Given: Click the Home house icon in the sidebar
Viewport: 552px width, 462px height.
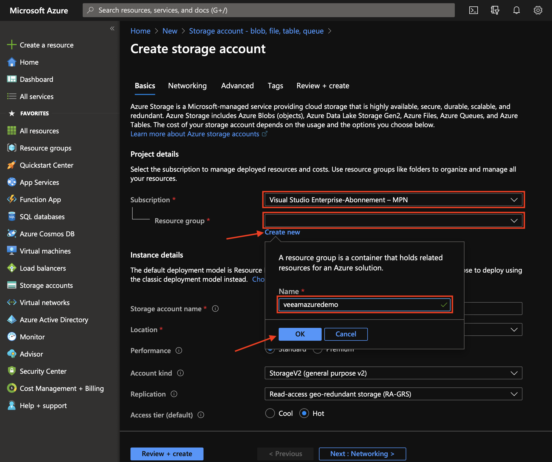Looking at the screenshot, I should 12,62.
